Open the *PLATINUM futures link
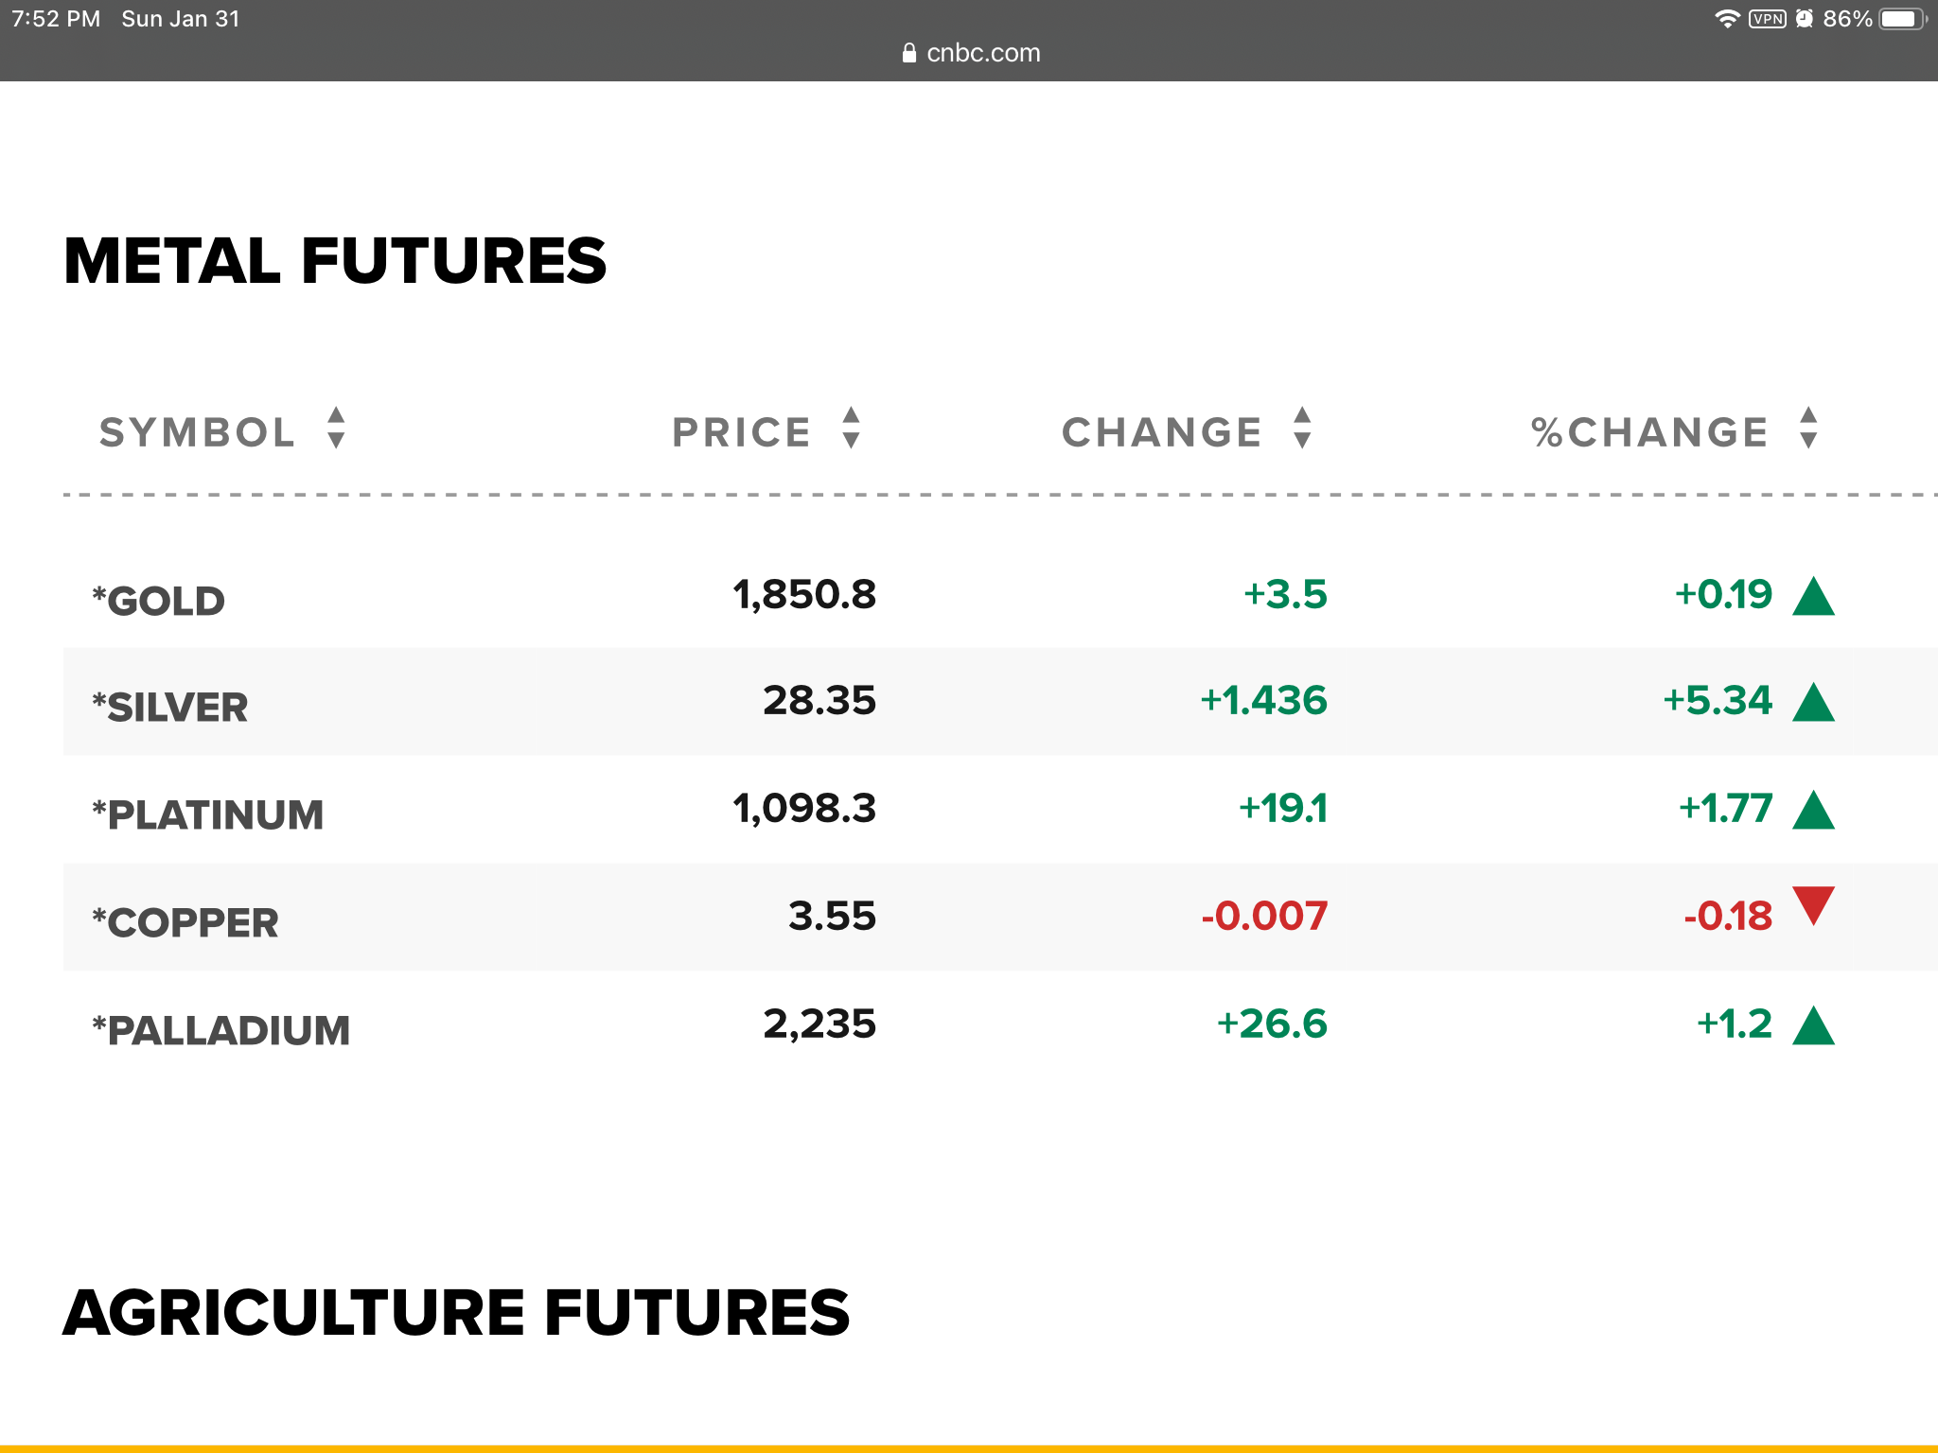1938x1453 pixels. (x=208, y=815)
